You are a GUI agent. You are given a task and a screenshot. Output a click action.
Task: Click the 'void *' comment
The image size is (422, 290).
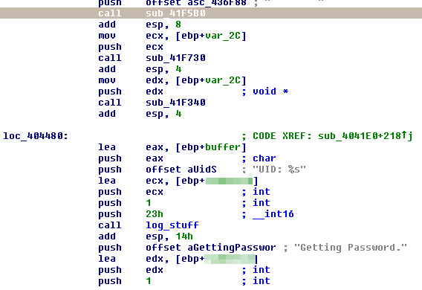pos(270,91)
